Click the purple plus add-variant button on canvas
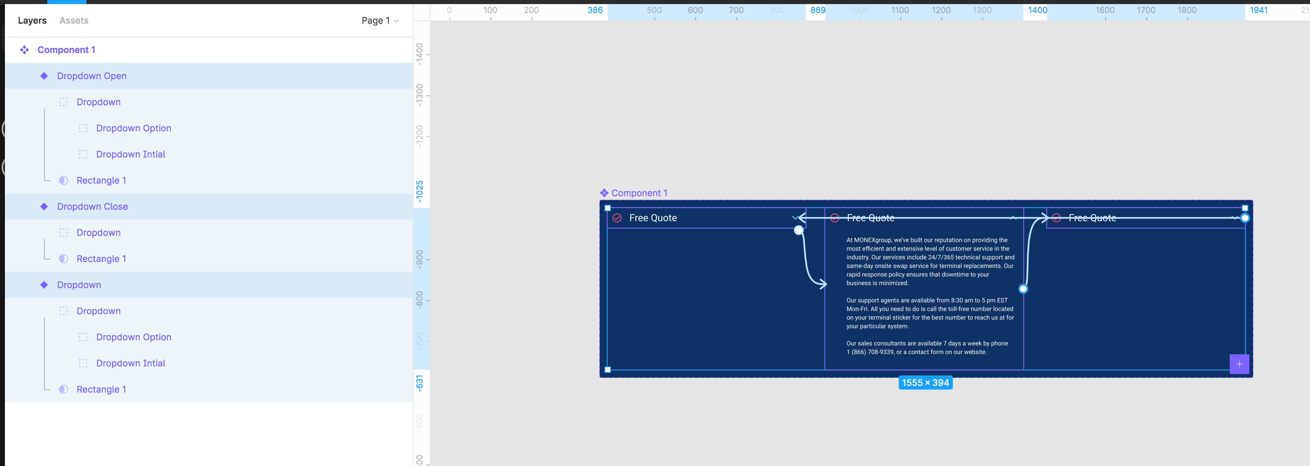This screenshot has width=1310, height=466. pos(1239,364)
